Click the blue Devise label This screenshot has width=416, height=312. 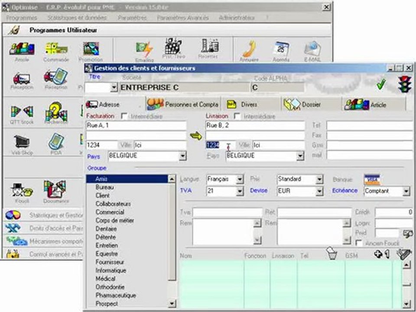[259, 191]
